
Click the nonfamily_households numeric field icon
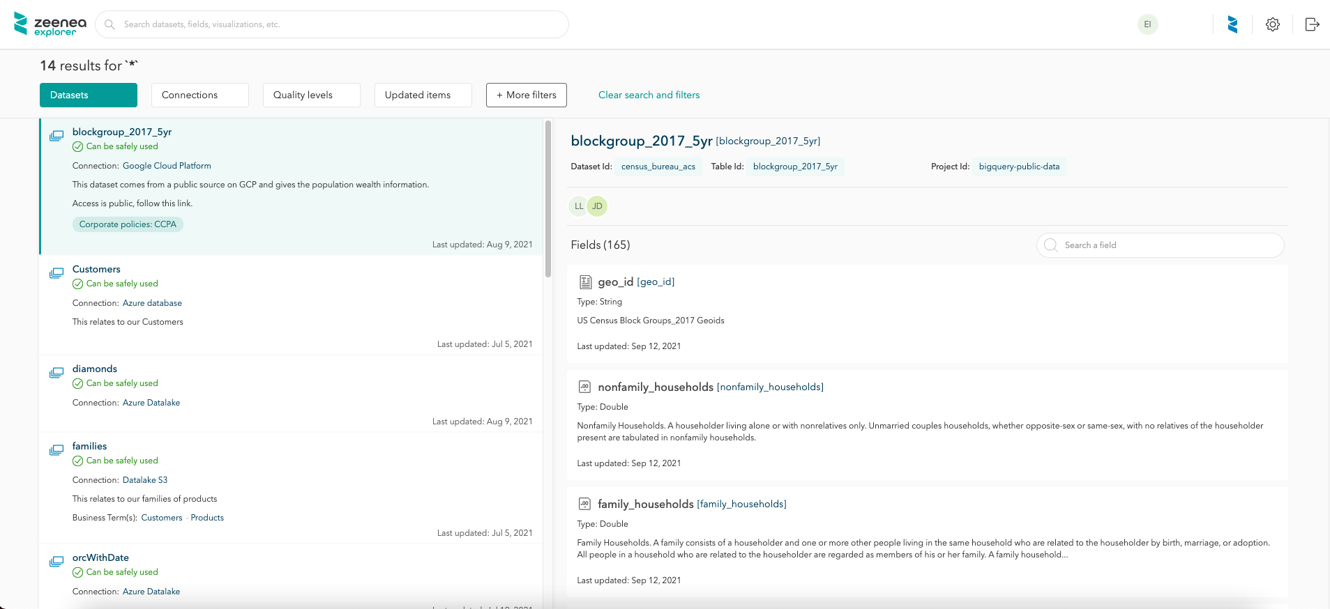584,387
